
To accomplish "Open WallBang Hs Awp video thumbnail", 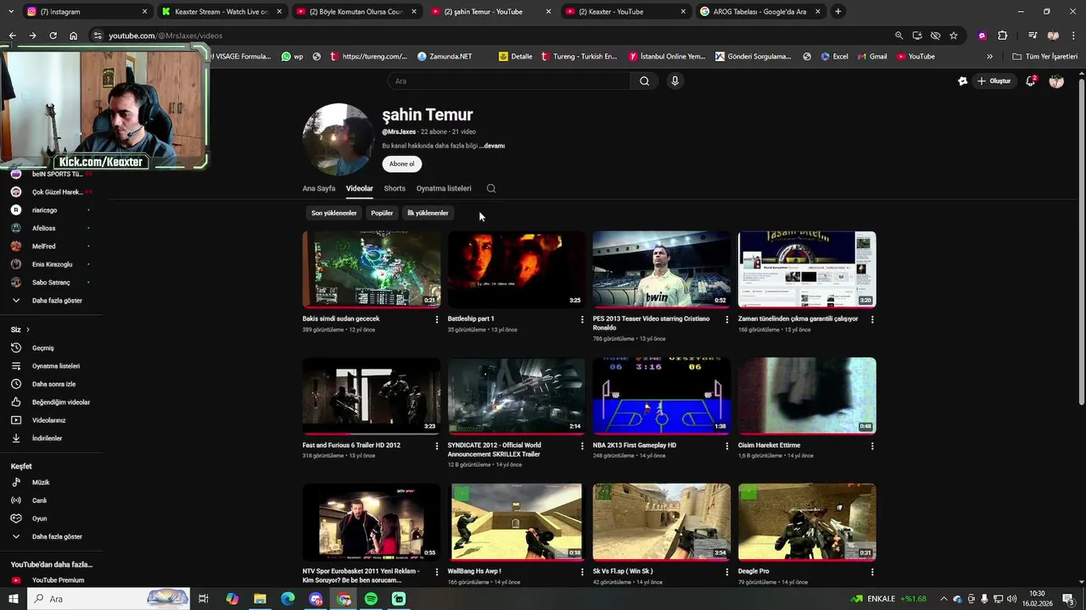I will tap(517, 522).
